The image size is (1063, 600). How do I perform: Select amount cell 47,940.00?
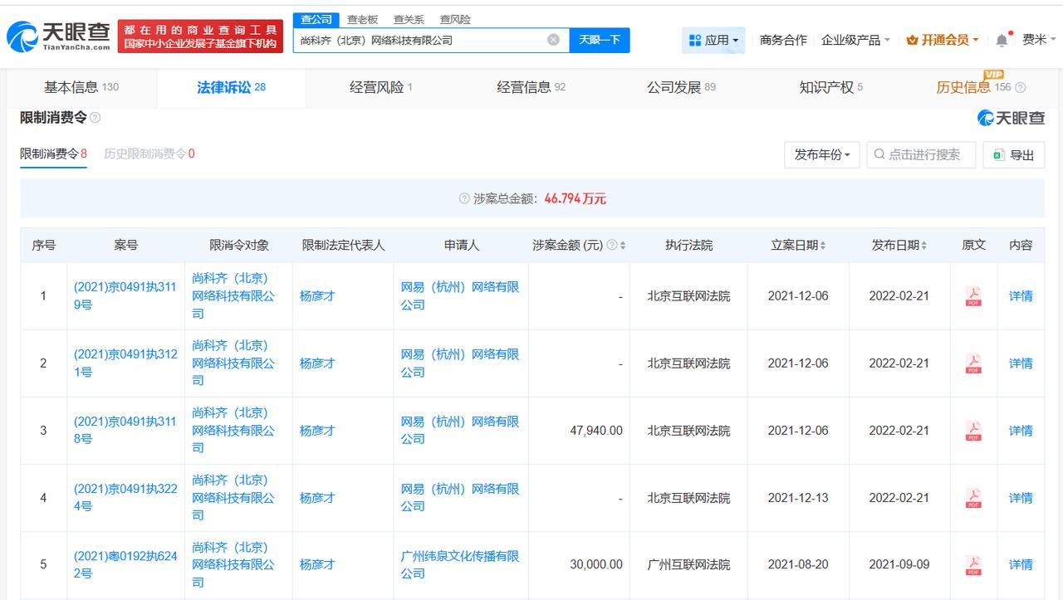596,431
